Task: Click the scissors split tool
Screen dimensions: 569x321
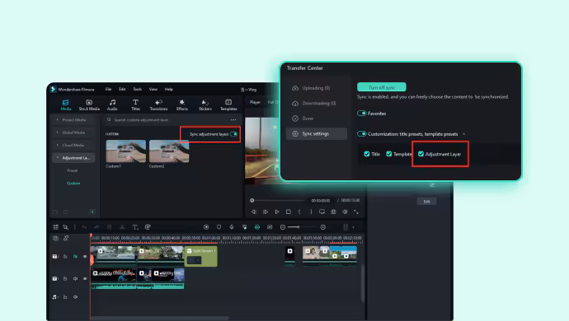Action: tap(122, 227)
